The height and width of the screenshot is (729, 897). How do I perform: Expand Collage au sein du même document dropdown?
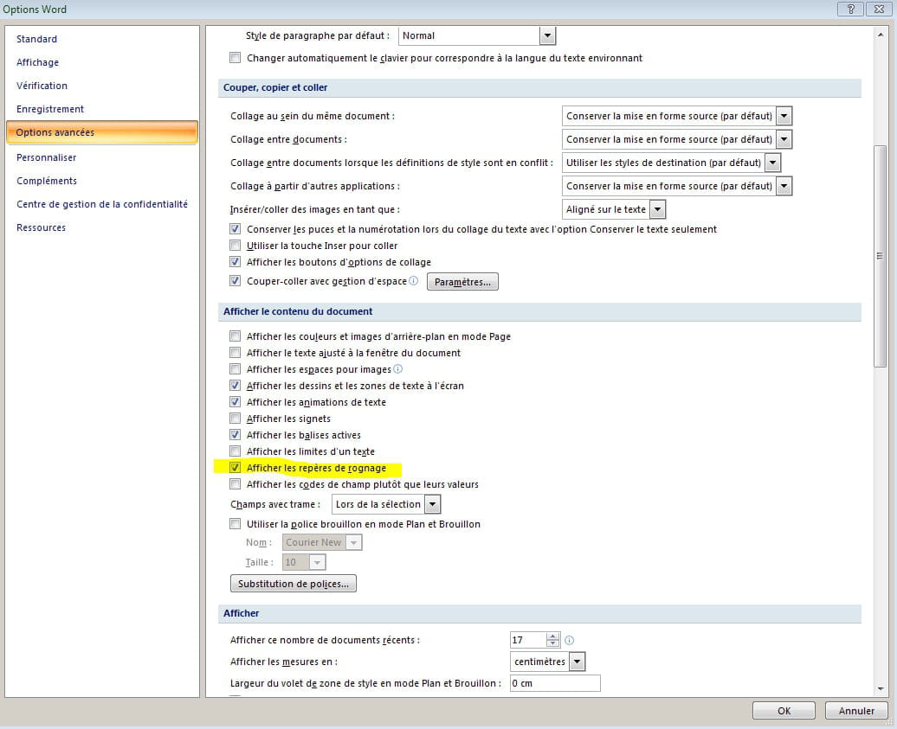(784, 116)
